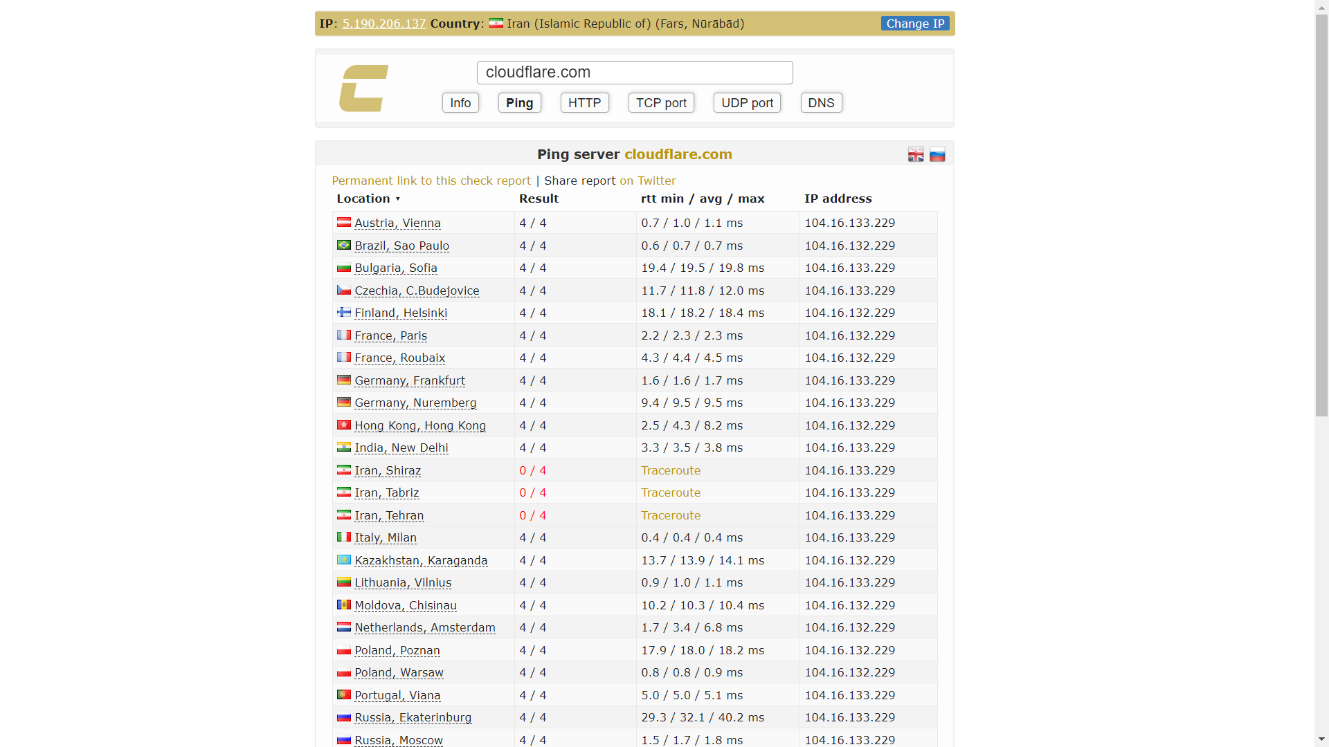
Task: Open Netherlands, Amsterdam location link
Action: pos(425,627)
